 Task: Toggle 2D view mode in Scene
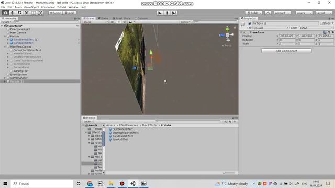point(112,22)
